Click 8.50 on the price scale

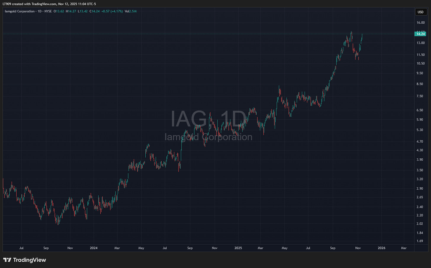pos(420,84)
